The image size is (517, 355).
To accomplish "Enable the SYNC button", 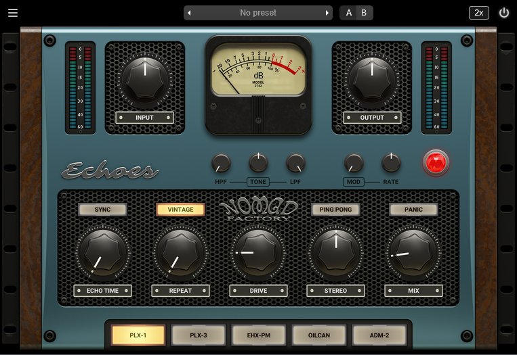I will [x=102, y=210].
